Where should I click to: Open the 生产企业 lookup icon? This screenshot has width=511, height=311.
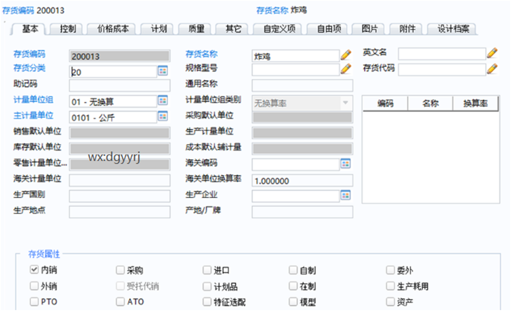coord(346,196)
